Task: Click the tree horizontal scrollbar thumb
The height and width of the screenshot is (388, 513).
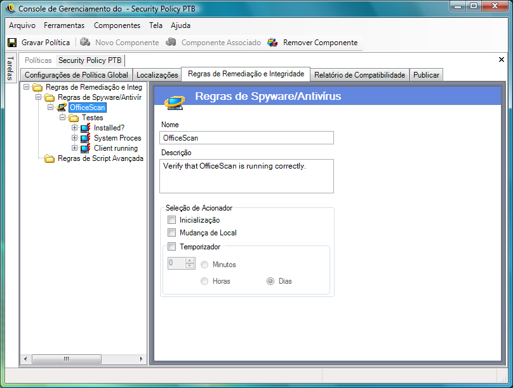Action: click(x=67, y=359)
